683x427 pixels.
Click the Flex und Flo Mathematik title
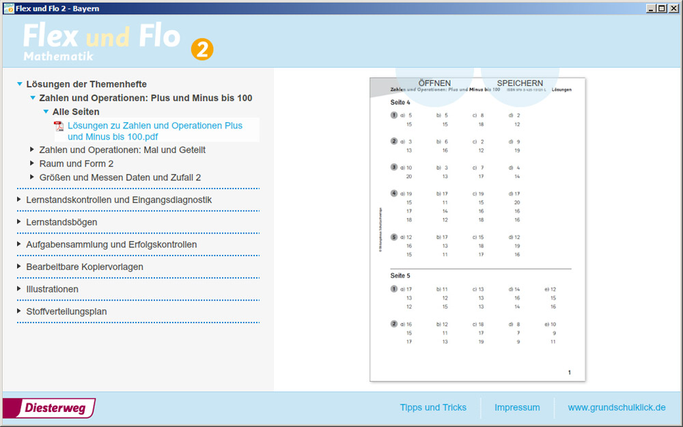pos(102,42)
